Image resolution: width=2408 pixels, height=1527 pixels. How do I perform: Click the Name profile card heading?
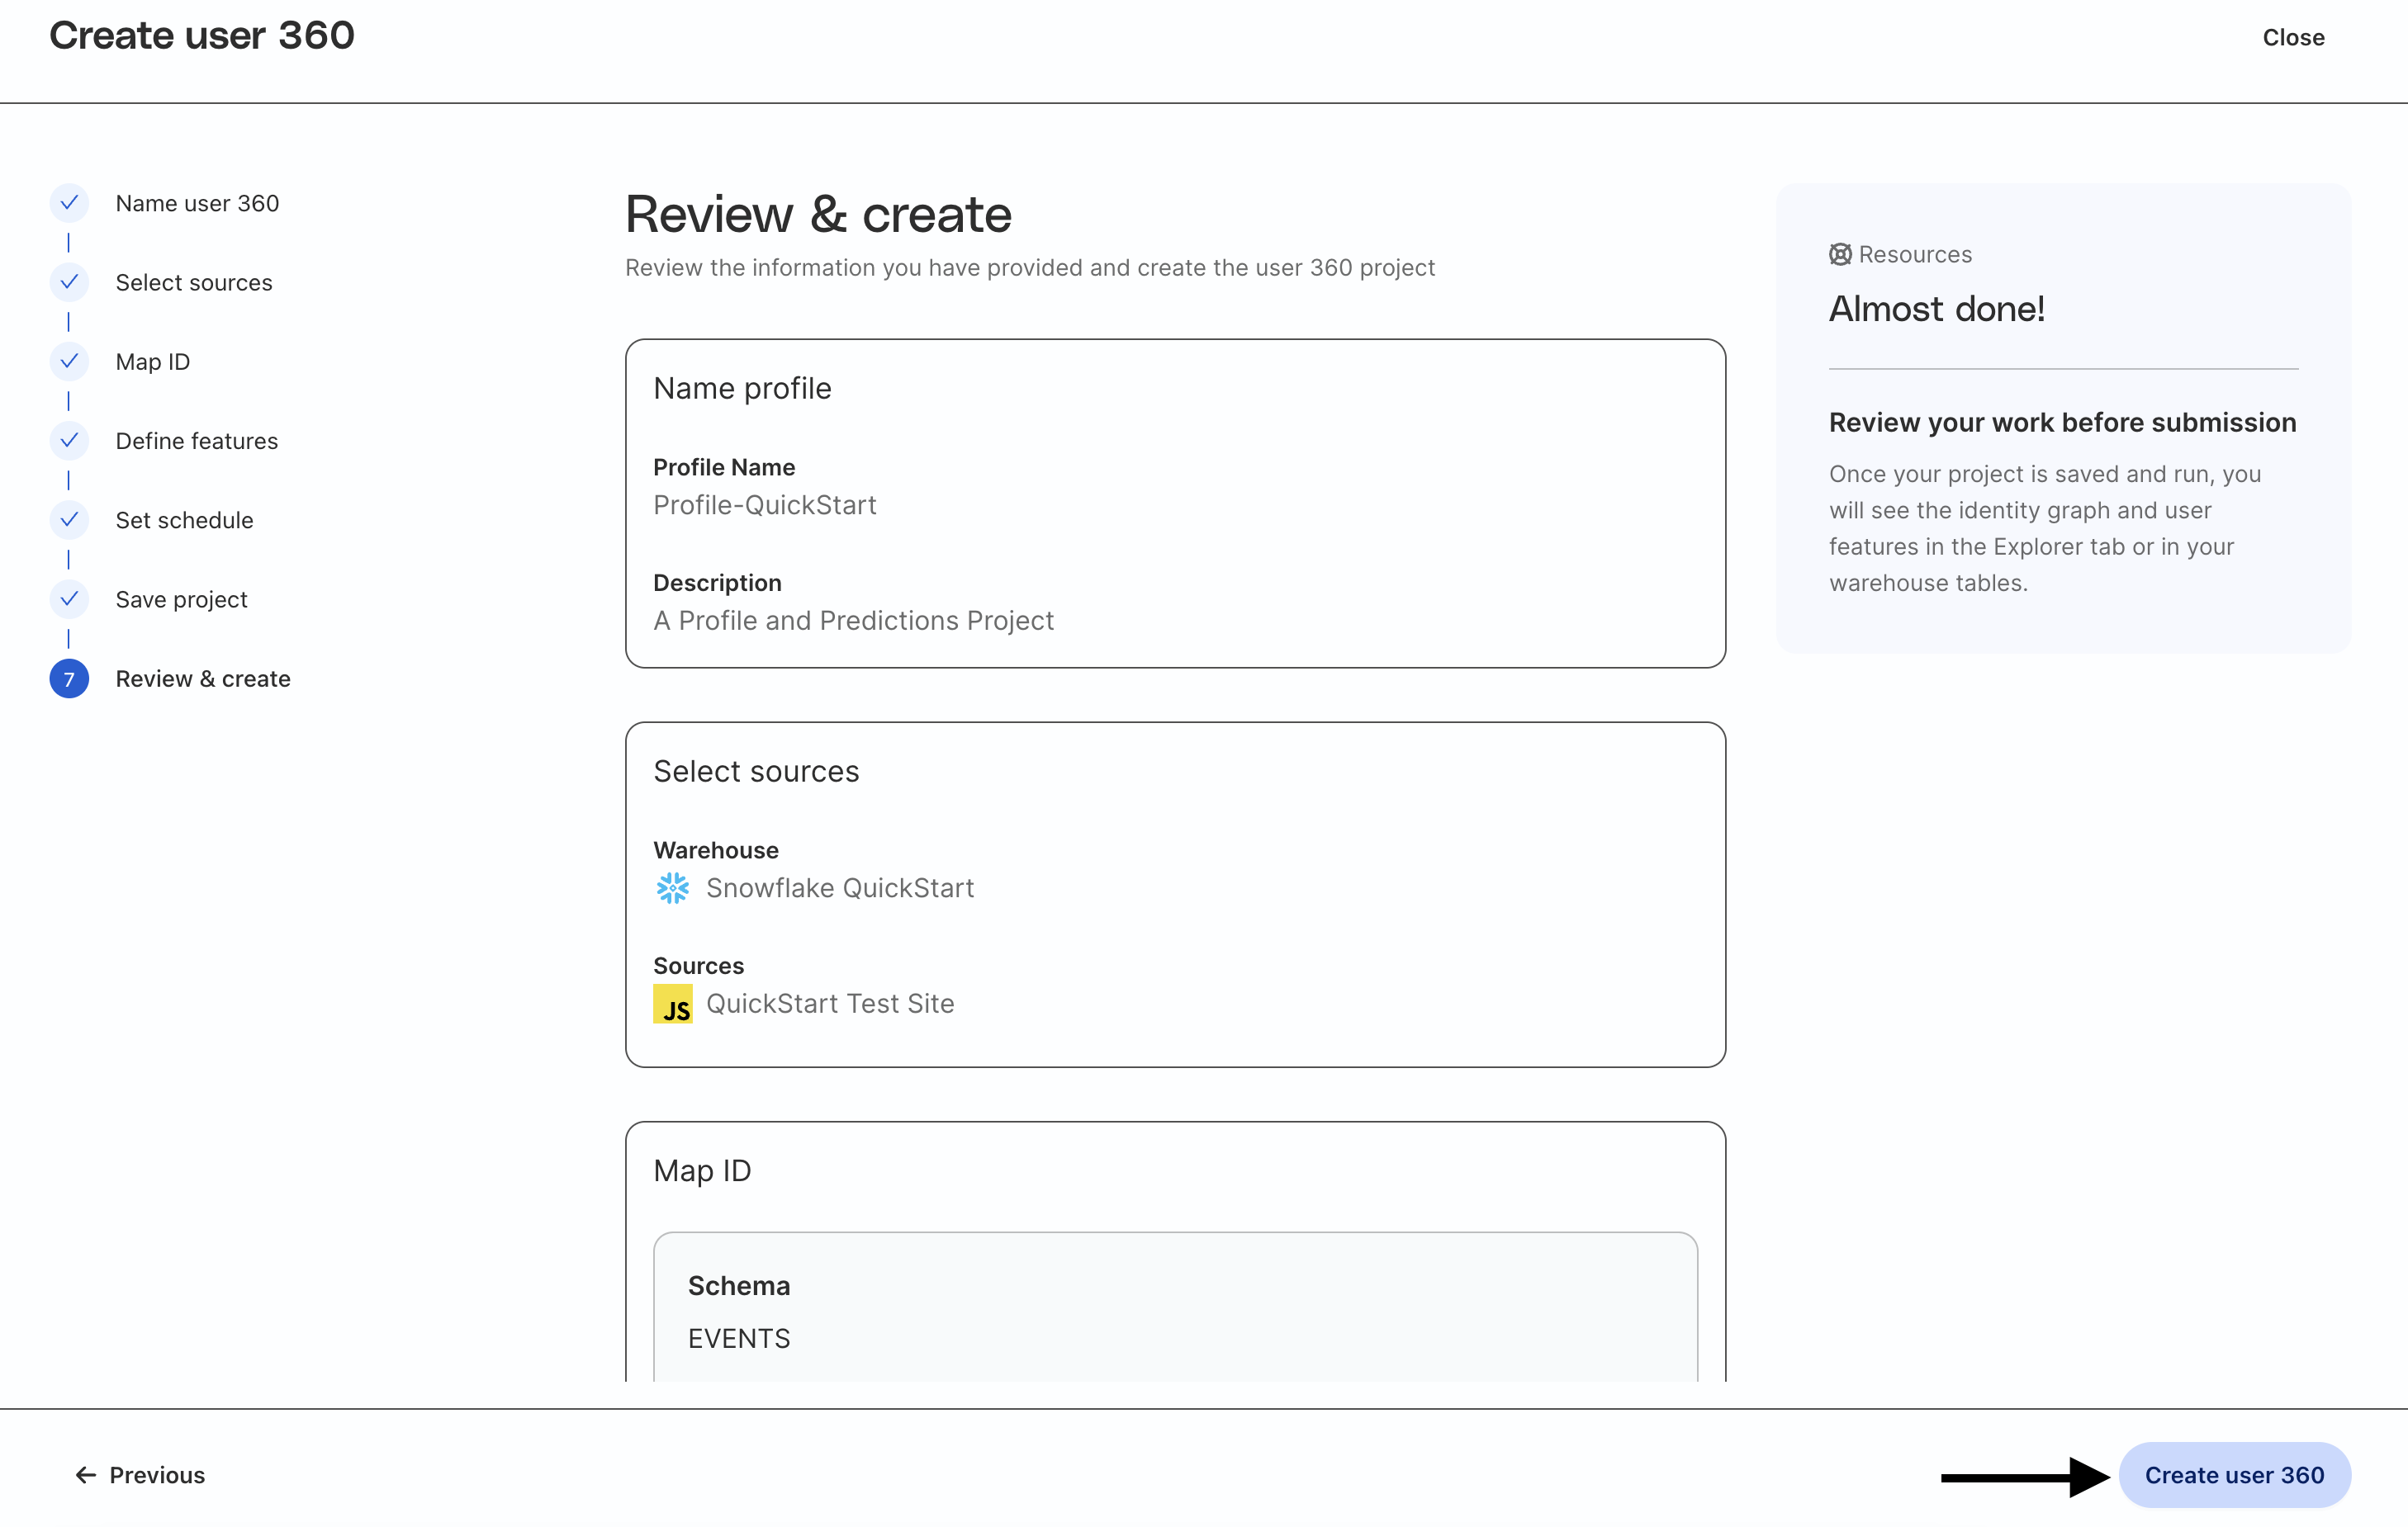click(742, 389)
